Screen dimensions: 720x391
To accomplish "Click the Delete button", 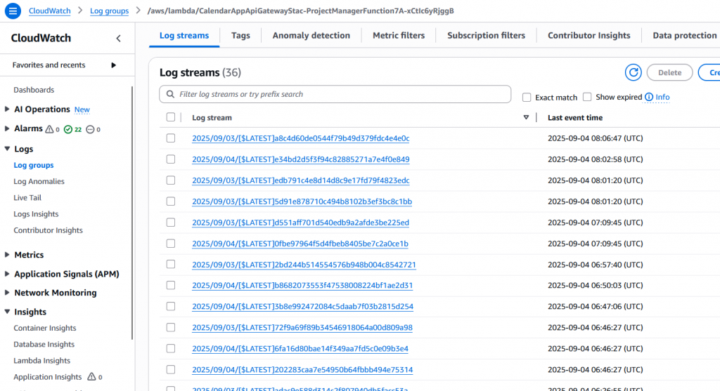I will coord(669,72).
